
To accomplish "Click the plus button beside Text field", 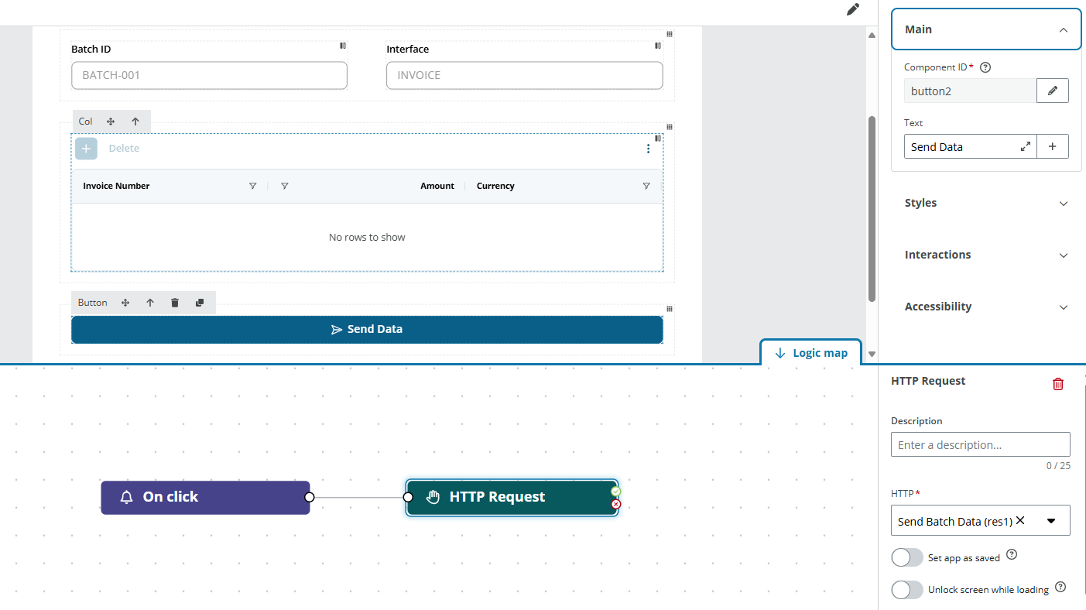I will (1052, 146).
